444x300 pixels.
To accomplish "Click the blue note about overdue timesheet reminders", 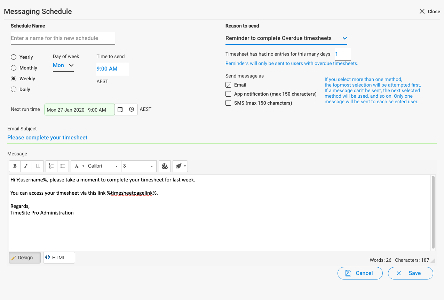I will (292, 63).
